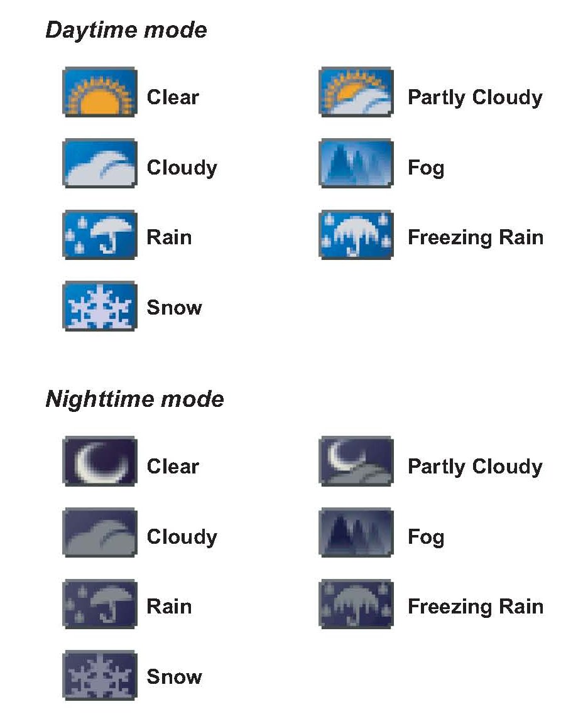561x719 pixels.
Task: Click the nighttime Snow snowflake icon
Action: click(x=100, y=674)
